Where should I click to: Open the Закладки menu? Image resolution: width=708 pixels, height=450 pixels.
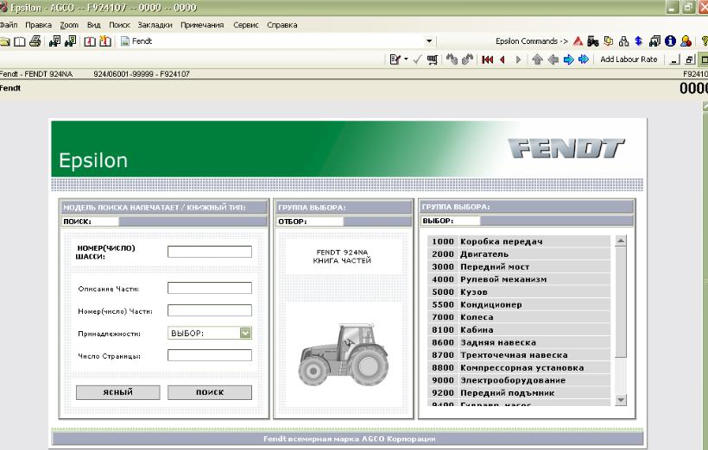[155, 25]
